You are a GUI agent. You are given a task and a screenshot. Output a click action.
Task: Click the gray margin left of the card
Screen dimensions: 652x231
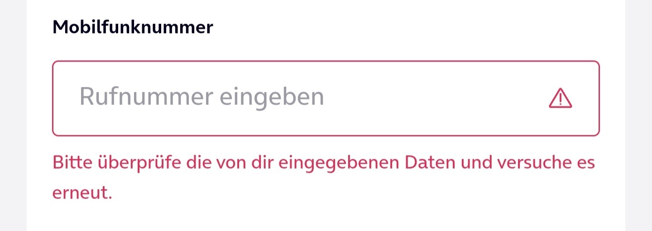pos(13,115)
